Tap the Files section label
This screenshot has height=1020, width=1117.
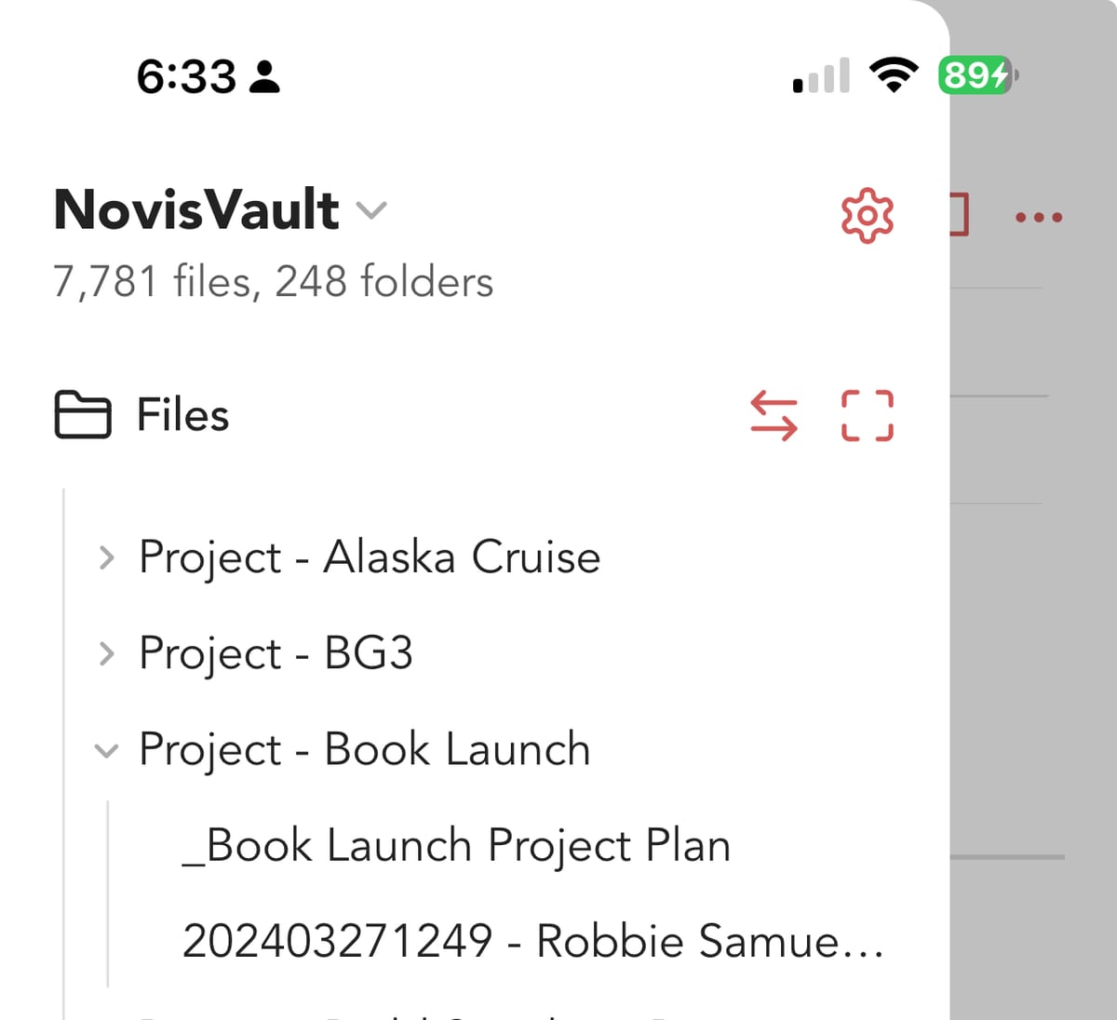tap(182, 415)
